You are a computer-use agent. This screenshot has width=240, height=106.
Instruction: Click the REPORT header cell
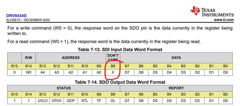click(176, 88)
